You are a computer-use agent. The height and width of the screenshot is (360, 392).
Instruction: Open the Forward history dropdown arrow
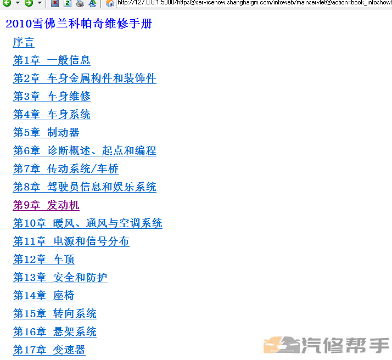pos(40,3)
